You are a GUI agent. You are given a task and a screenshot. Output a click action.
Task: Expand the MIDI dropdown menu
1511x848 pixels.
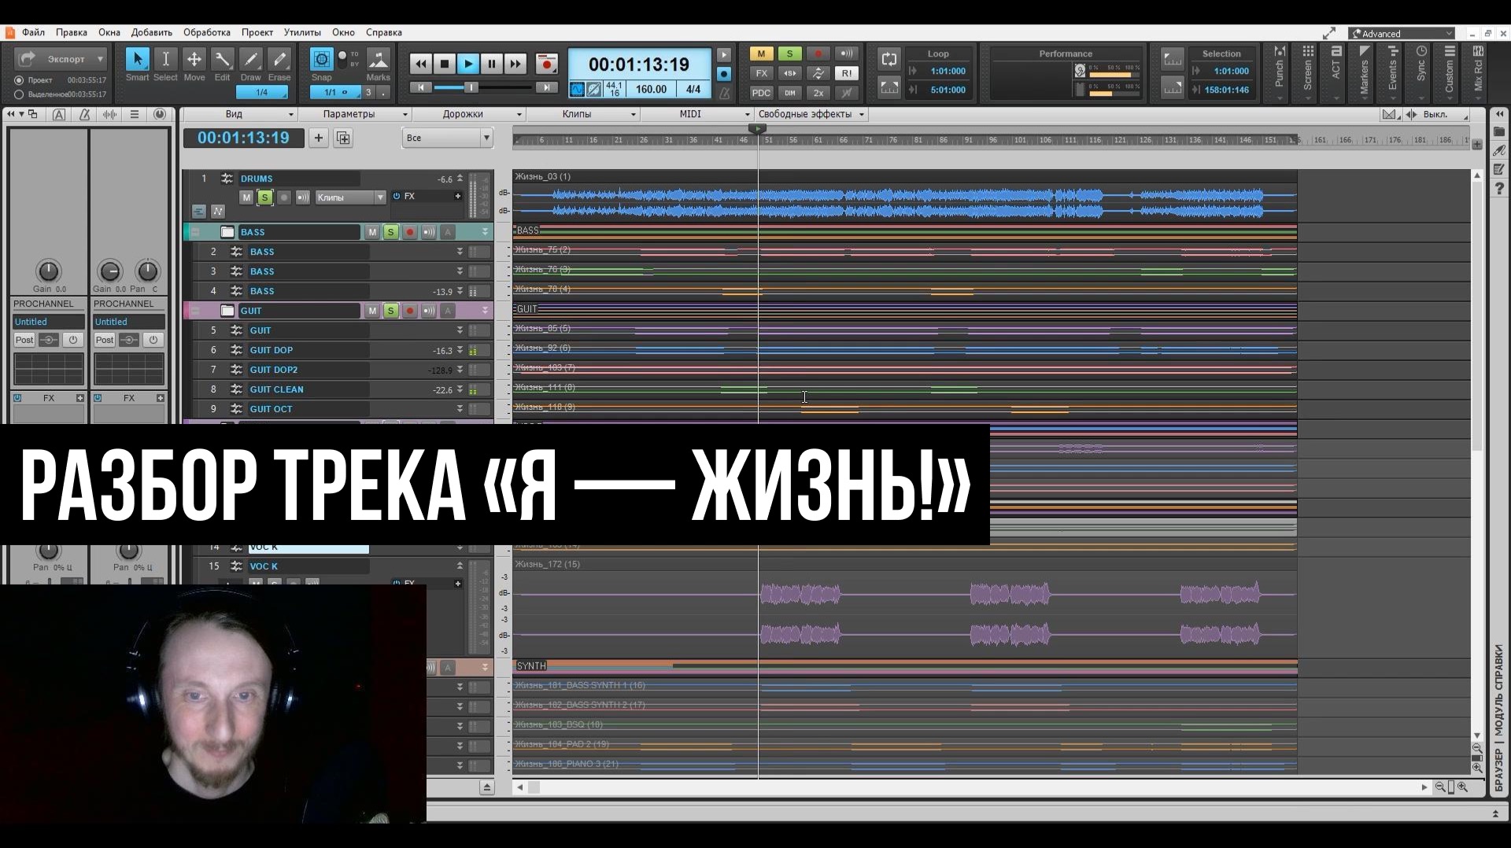click(696, 114)
